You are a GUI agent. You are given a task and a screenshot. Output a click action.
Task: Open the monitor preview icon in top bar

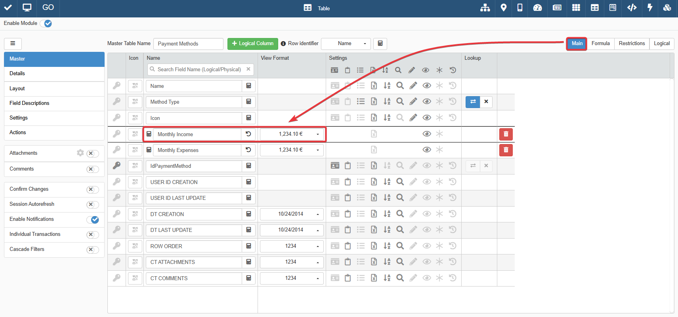[27, 8]
